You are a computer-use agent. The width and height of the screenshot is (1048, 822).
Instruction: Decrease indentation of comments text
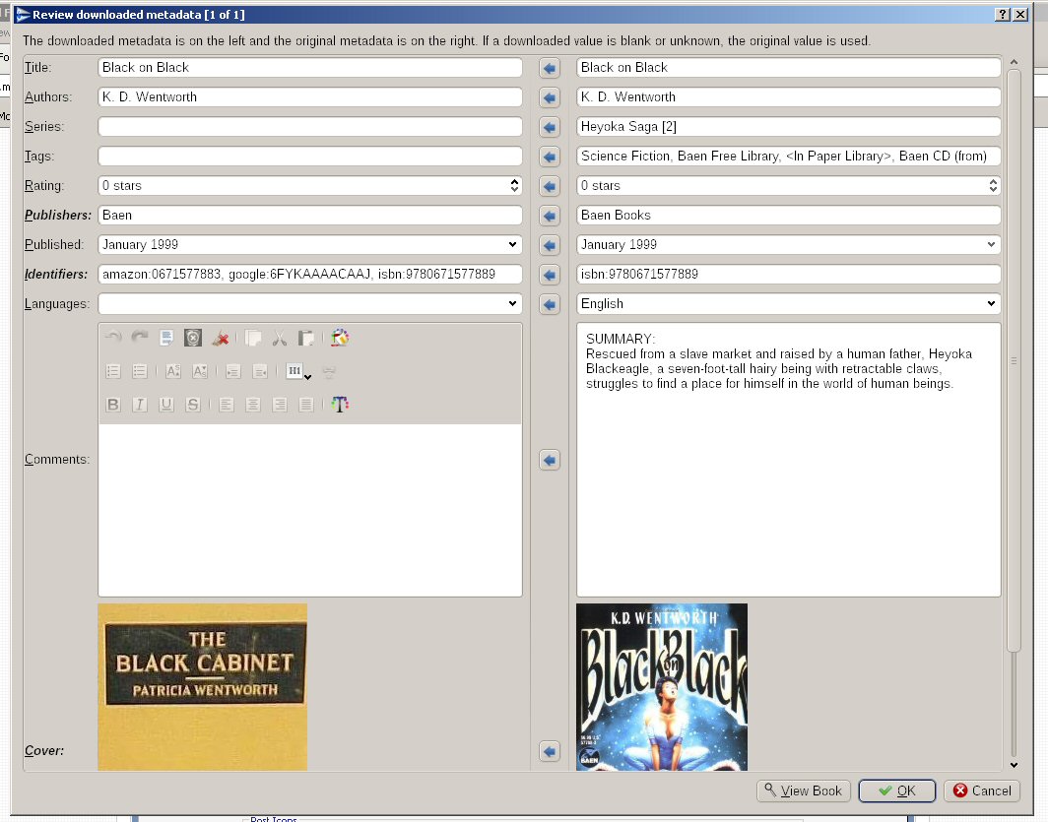pos(260,371)
